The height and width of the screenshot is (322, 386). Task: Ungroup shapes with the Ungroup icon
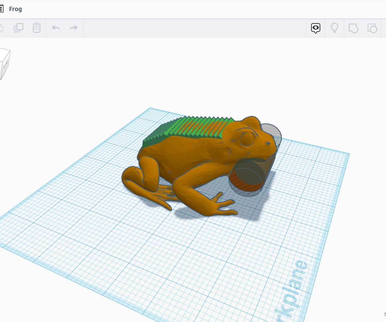(x=372, y=28)
